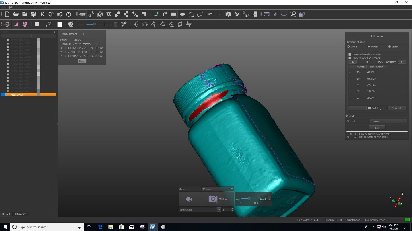The width and height of the screenshot is (412, 231).
Task: Open the purple cube view options
Action: pyautogui.click(x=302, y=14)
